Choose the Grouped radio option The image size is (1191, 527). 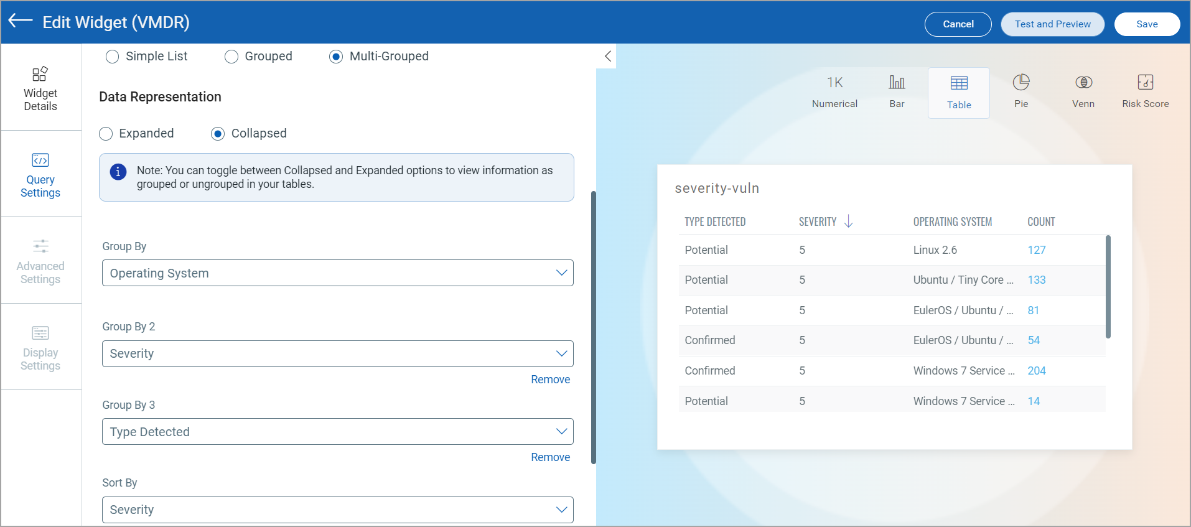coord(231,57)
